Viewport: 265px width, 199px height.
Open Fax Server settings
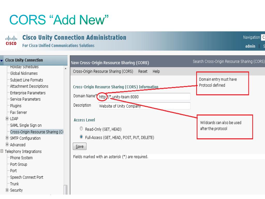tap(18, 112)
